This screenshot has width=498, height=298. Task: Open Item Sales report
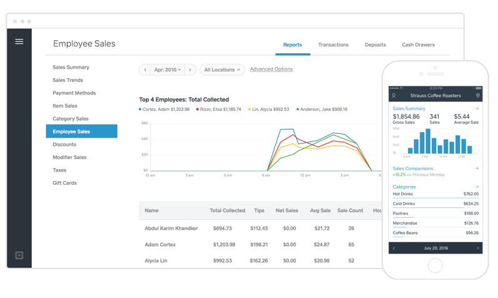[65, 106]
